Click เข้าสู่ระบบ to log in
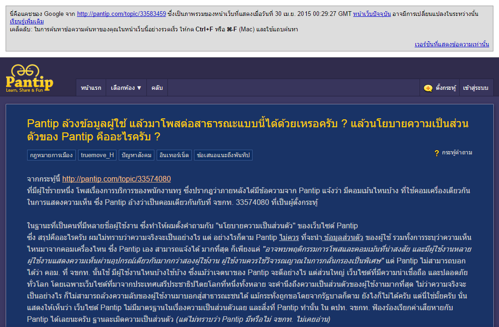Viewport: 499px width, 327px height. 476,87
